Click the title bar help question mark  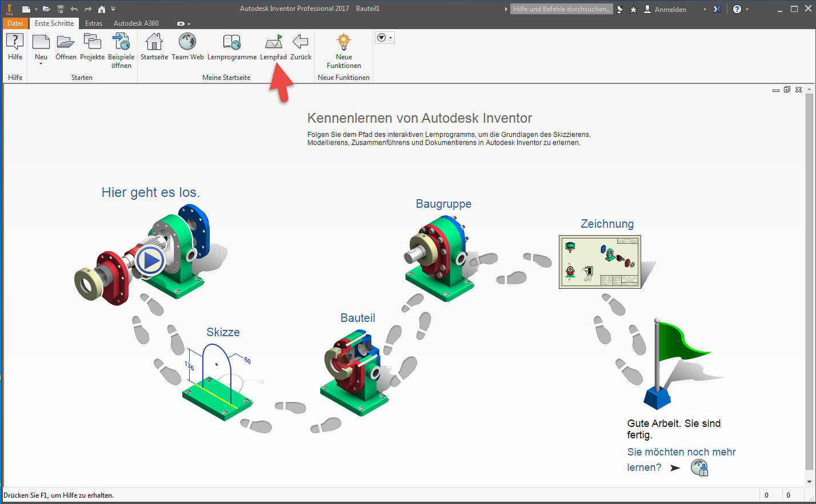tap(737, 9)
